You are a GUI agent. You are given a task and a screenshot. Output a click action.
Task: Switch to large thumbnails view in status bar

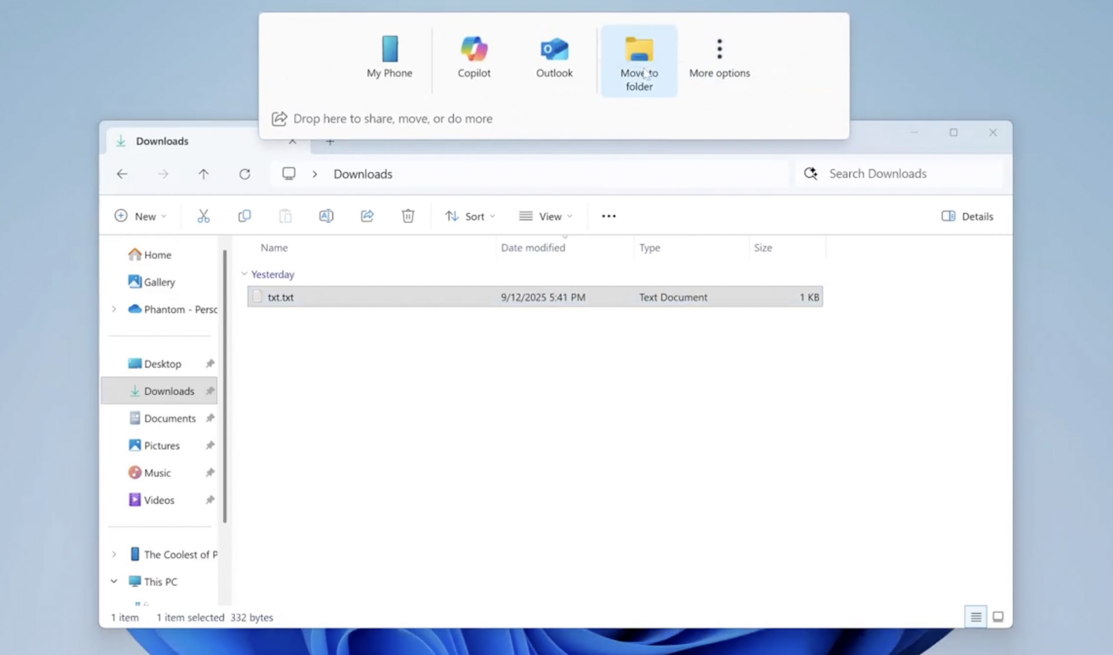pos(998,617)
